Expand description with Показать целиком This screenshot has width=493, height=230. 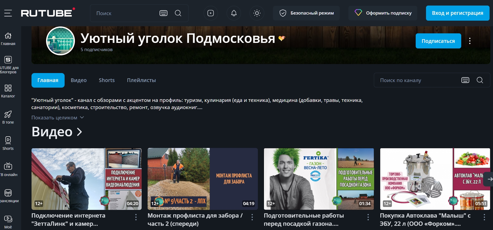click(x=57, y=118)
